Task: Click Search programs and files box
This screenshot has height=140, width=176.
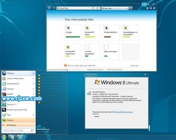Action: click(x=18, y=130)
